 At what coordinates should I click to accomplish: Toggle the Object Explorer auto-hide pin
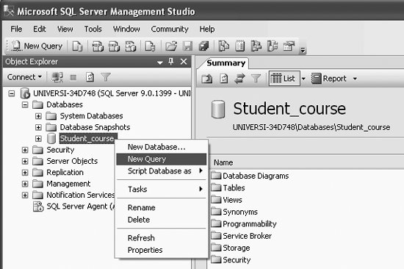click(171, 62)
